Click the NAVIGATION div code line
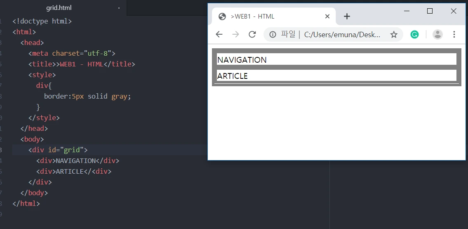 coord(78,161)
